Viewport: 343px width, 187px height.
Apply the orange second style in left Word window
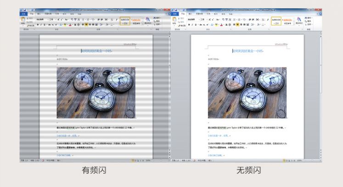pyautogui.click(x=136, y=21)
